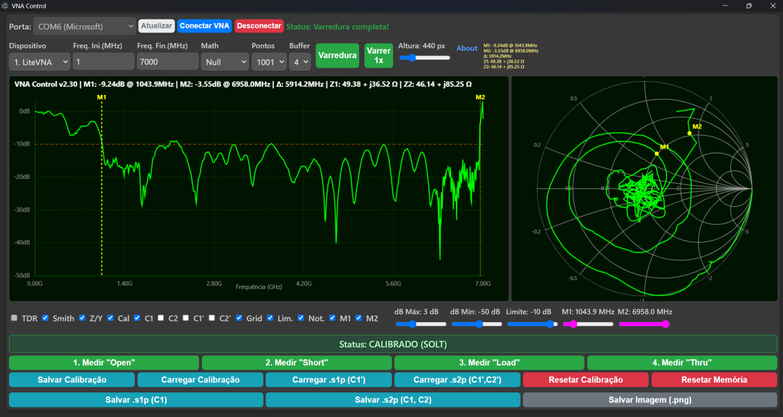
Task: Enable the TDR checkbox
Action: (14, 318)
